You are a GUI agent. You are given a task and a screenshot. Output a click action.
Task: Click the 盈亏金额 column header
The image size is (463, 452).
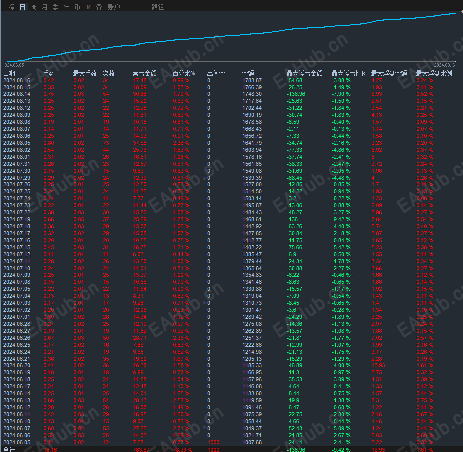pyautogui.click(x=145, y=73)
